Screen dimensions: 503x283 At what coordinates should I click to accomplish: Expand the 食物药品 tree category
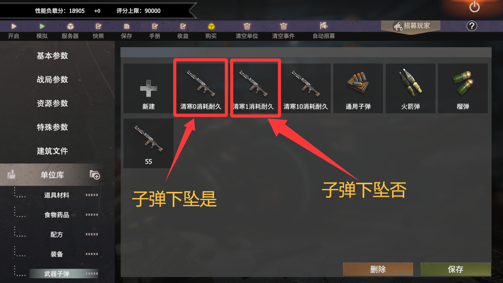click(x=57, y=215)
